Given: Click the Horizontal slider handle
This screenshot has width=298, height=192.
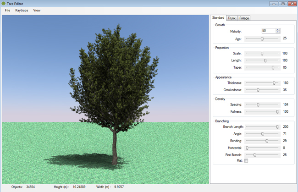Looking at the screenshot, I should (247, 148).
